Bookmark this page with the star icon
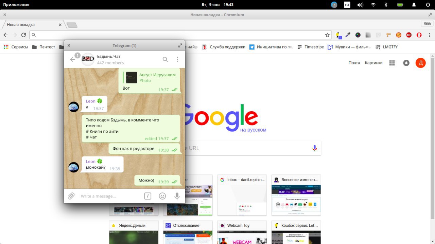Image resolution: width=435 pixels, height=244 pixels. point(327,35)
